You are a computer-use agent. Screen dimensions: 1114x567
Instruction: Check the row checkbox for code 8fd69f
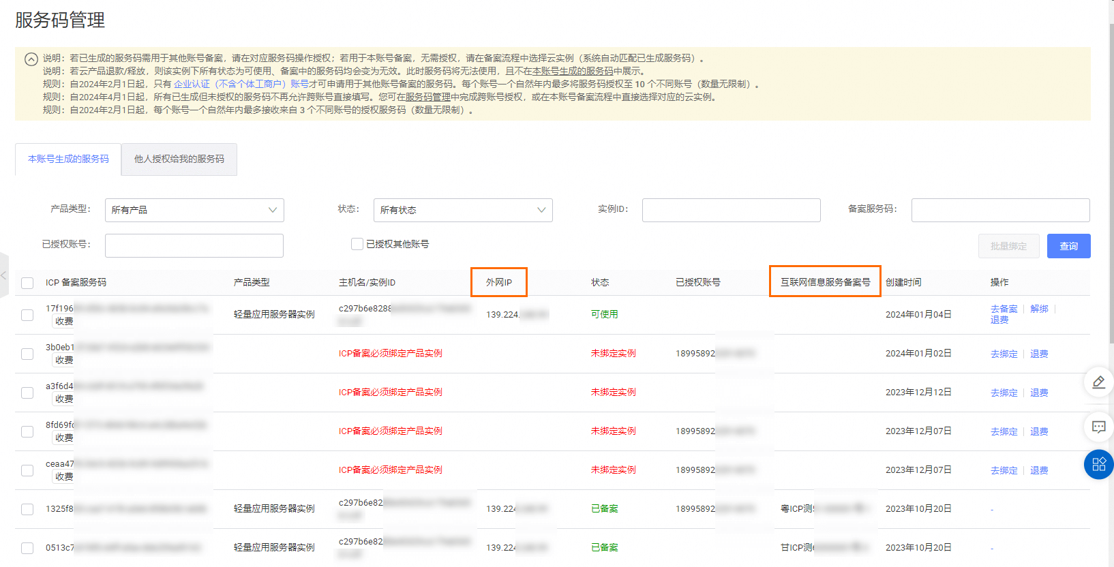tap(27, 431)
